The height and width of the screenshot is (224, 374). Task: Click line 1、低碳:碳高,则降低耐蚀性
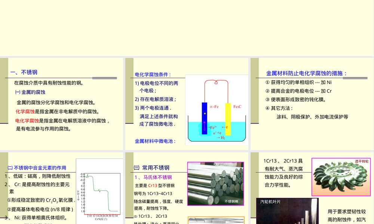[x=38, y=176]
